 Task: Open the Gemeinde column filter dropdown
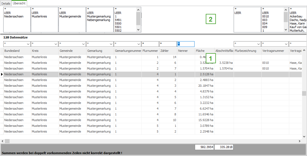(83, 44)
